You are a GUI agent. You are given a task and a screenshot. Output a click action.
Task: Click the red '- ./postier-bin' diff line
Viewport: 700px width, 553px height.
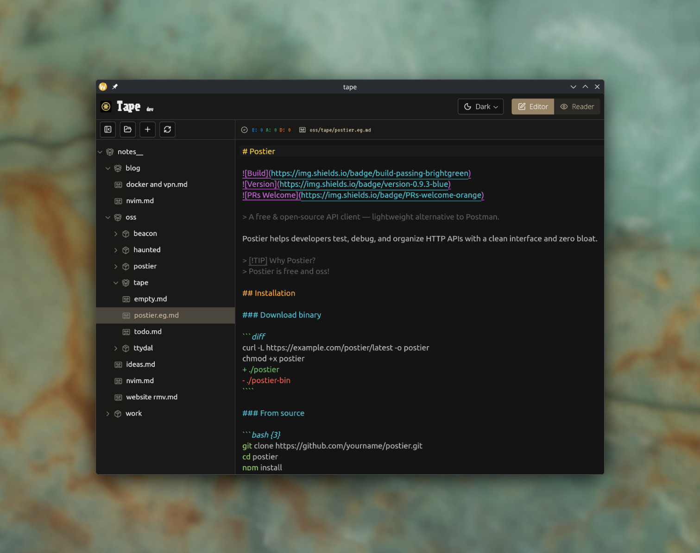point(266,380)
